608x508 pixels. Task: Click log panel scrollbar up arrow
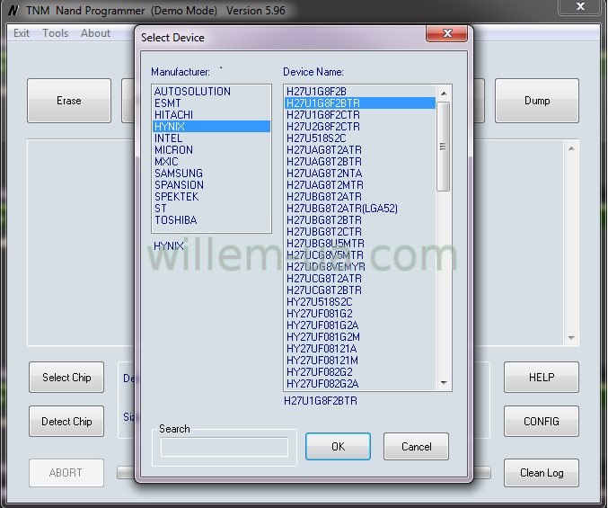(x=571, y=148)
